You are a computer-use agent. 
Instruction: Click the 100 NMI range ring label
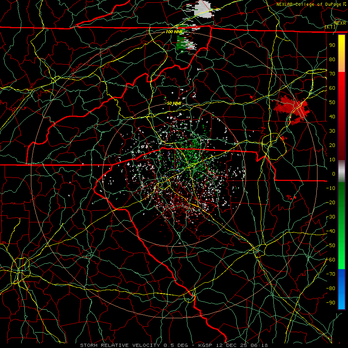click(174, 32)
